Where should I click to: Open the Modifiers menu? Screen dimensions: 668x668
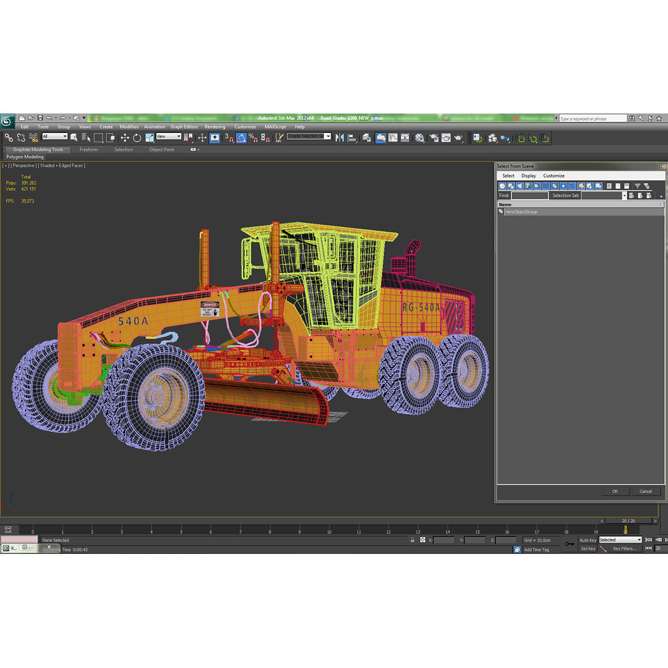coord(129,127)
